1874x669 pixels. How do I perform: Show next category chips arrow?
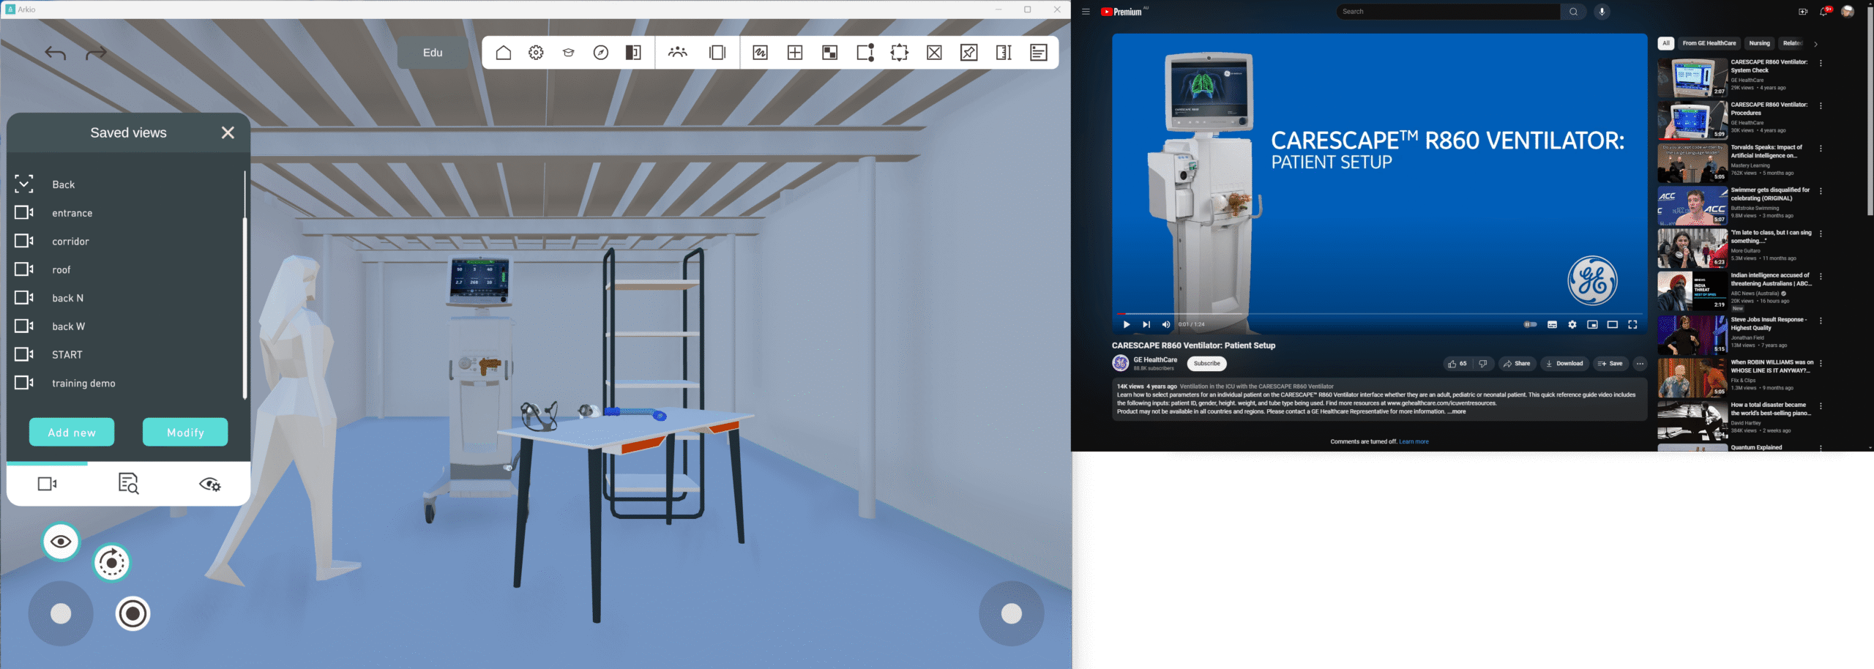pyautogui.click(x=1815, y=44)
